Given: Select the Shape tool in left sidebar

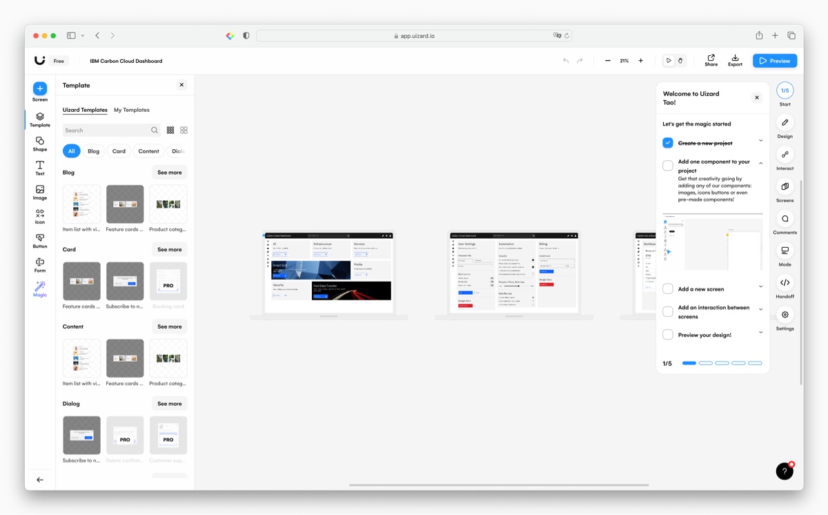Looking at the screenshot, I should (40, 144).
